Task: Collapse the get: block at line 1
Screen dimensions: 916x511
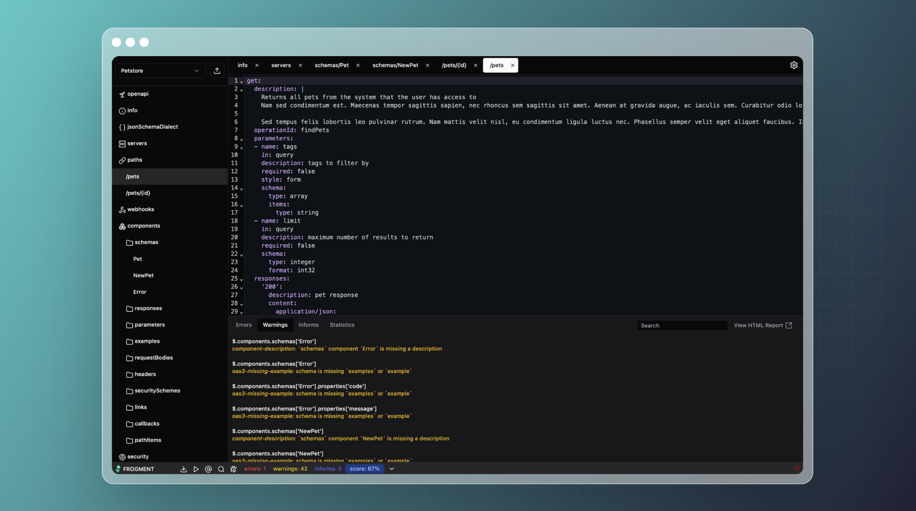Action: [x=241, y=81]
